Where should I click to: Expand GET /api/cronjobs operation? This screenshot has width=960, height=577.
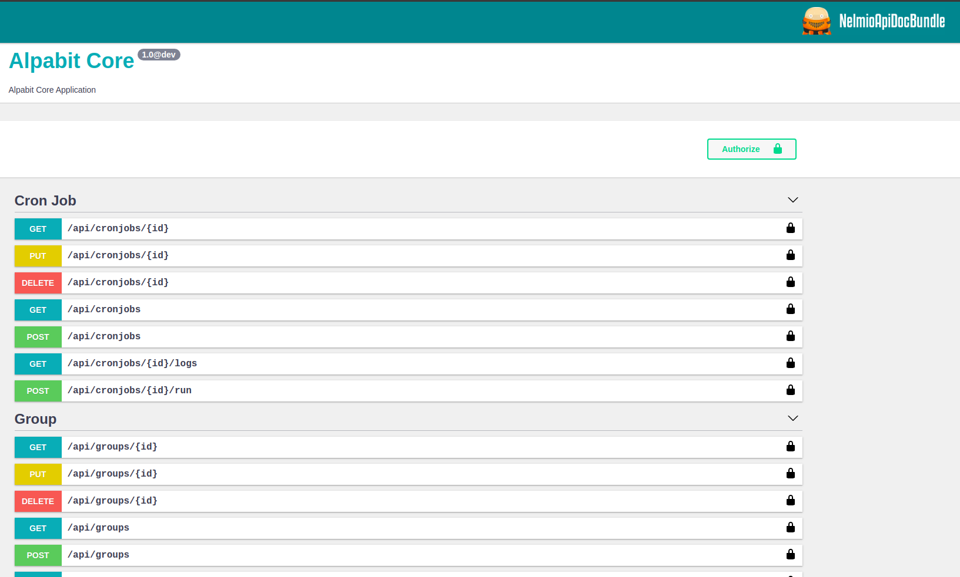pyautogui.click(x=409, y=310)
